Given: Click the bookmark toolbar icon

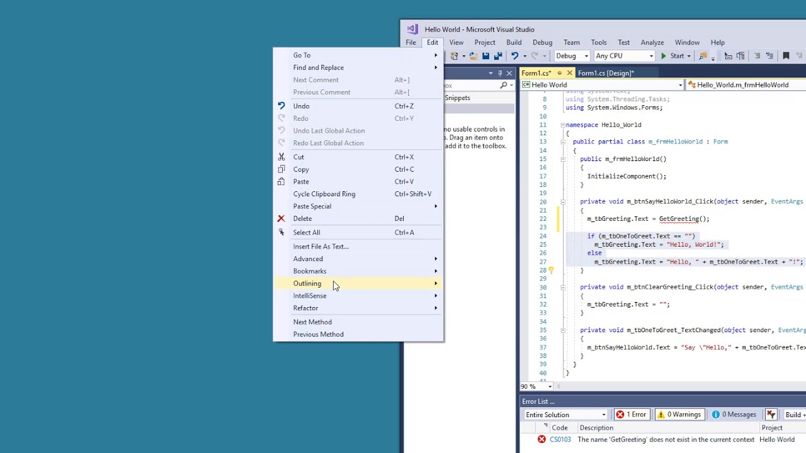Looking at the screenshot, I should tap(786, 56).
